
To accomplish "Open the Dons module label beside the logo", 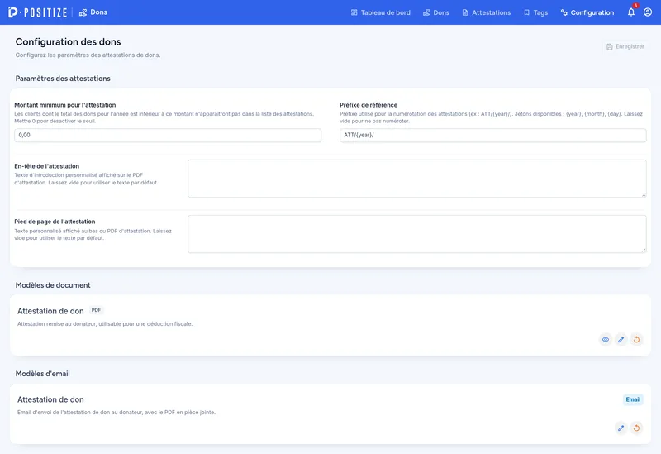I will coord(93,12).
